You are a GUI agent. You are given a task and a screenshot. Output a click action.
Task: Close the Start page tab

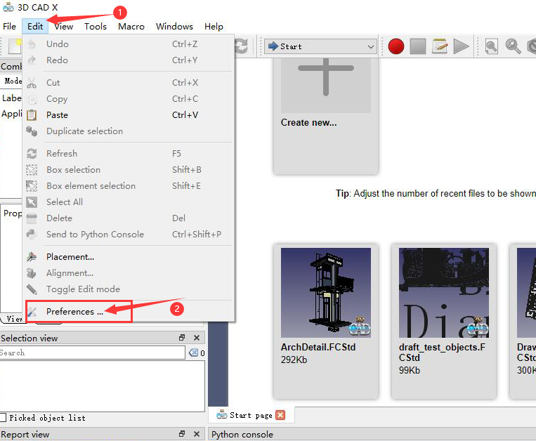pyautogui.click(x=280, y=415)
